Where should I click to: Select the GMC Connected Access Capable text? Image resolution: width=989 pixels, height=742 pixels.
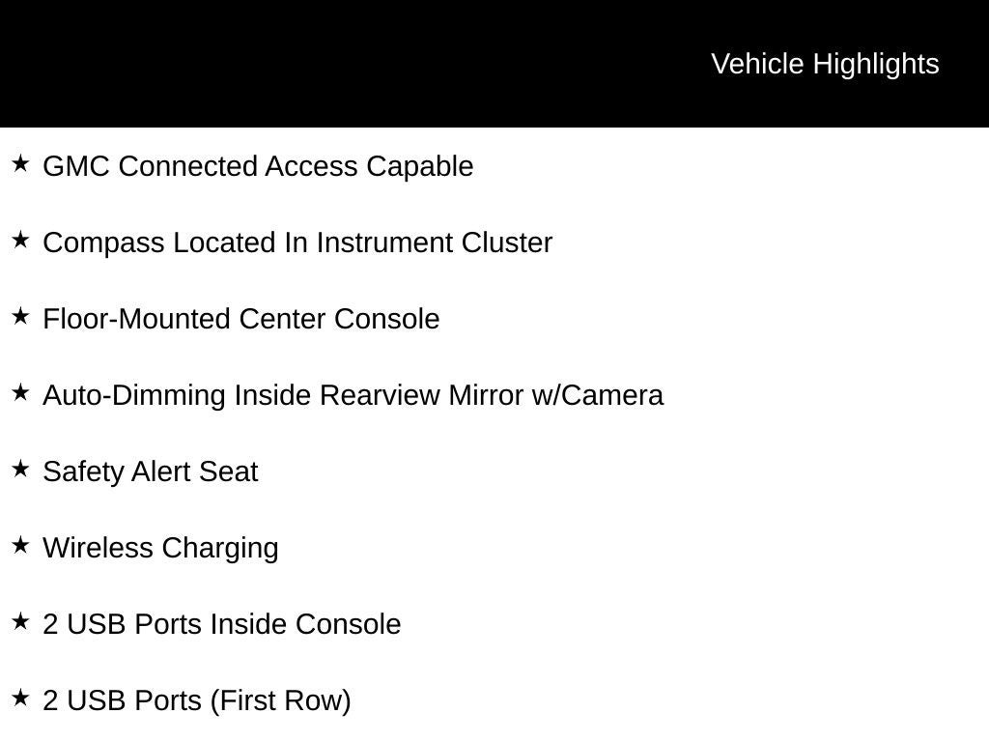pyautogui.click(x=258, y=166)
